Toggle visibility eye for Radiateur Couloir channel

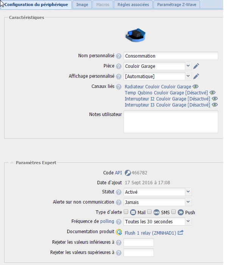(195, 86)
